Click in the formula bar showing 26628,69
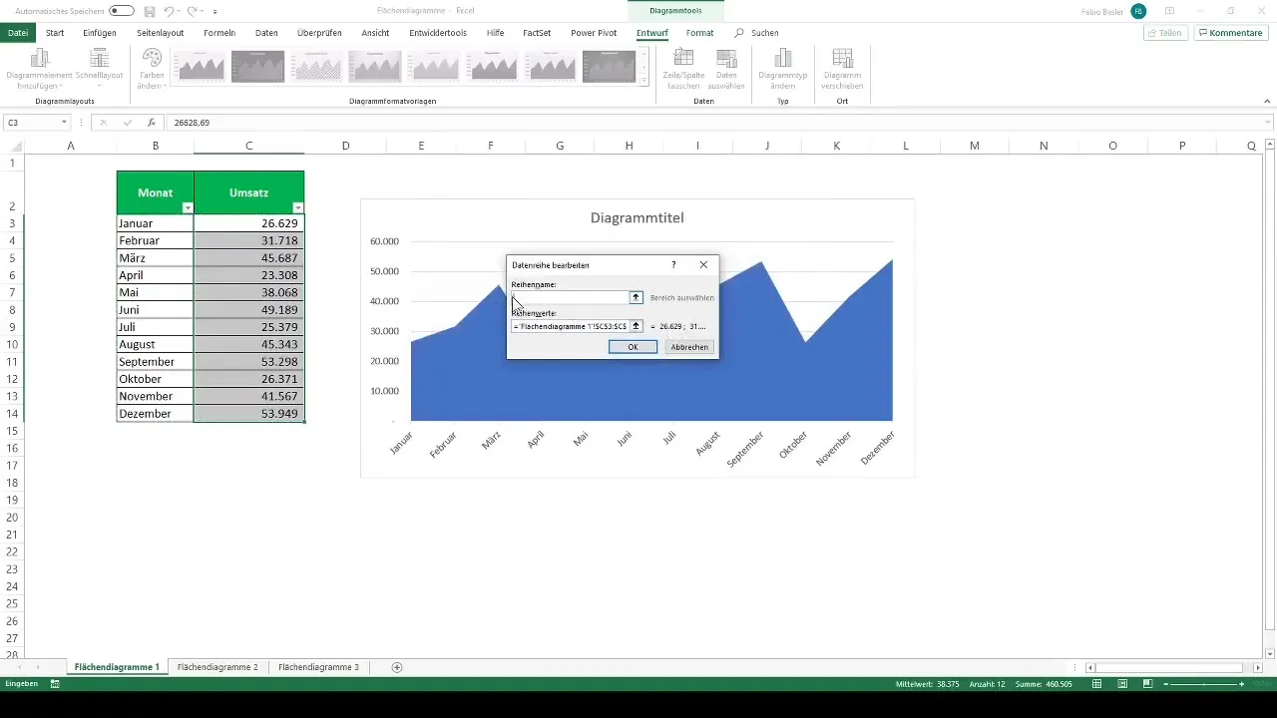The width and height of the screenshot is (1277, 718). coord(713,123)
